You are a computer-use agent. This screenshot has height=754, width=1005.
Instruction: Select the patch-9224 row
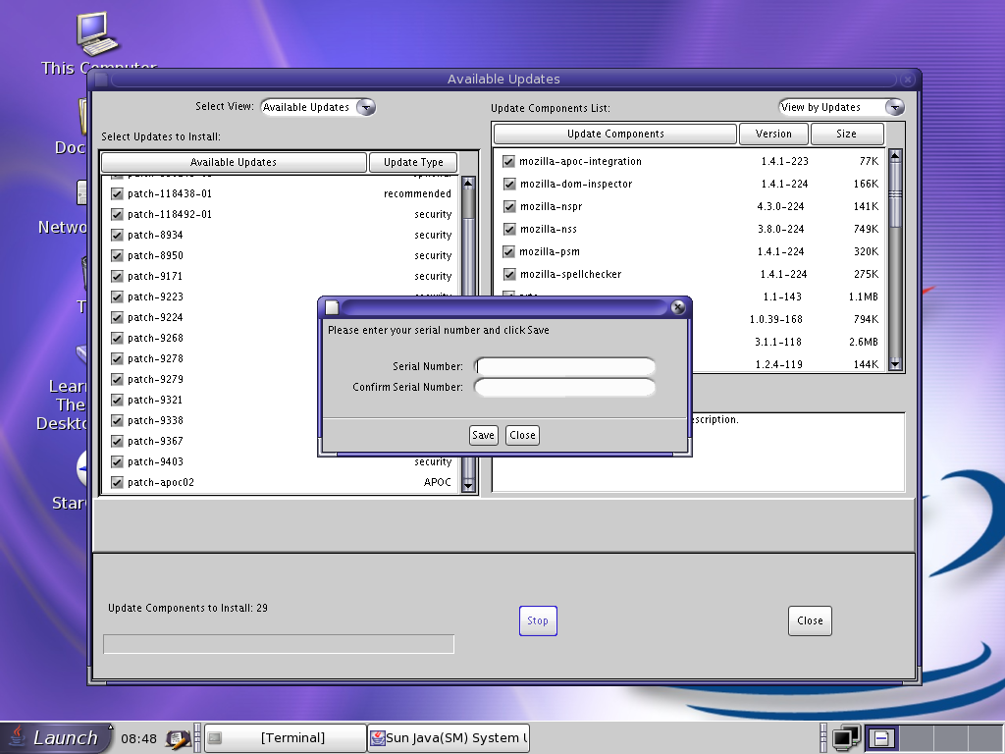281,317
